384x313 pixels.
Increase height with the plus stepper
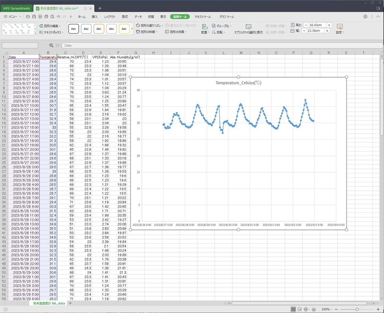329,25
